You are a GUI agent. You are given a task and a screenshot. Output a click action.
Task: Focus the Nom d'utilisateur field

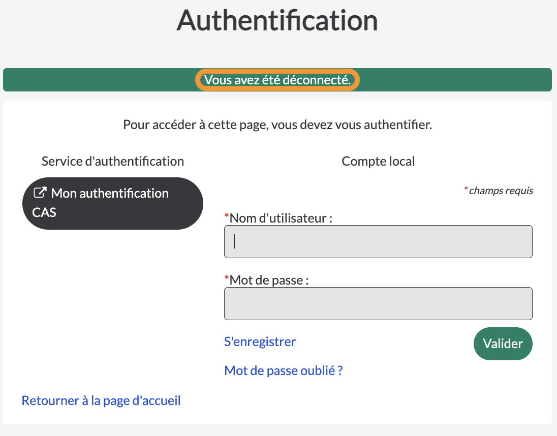tap(378, 241)
